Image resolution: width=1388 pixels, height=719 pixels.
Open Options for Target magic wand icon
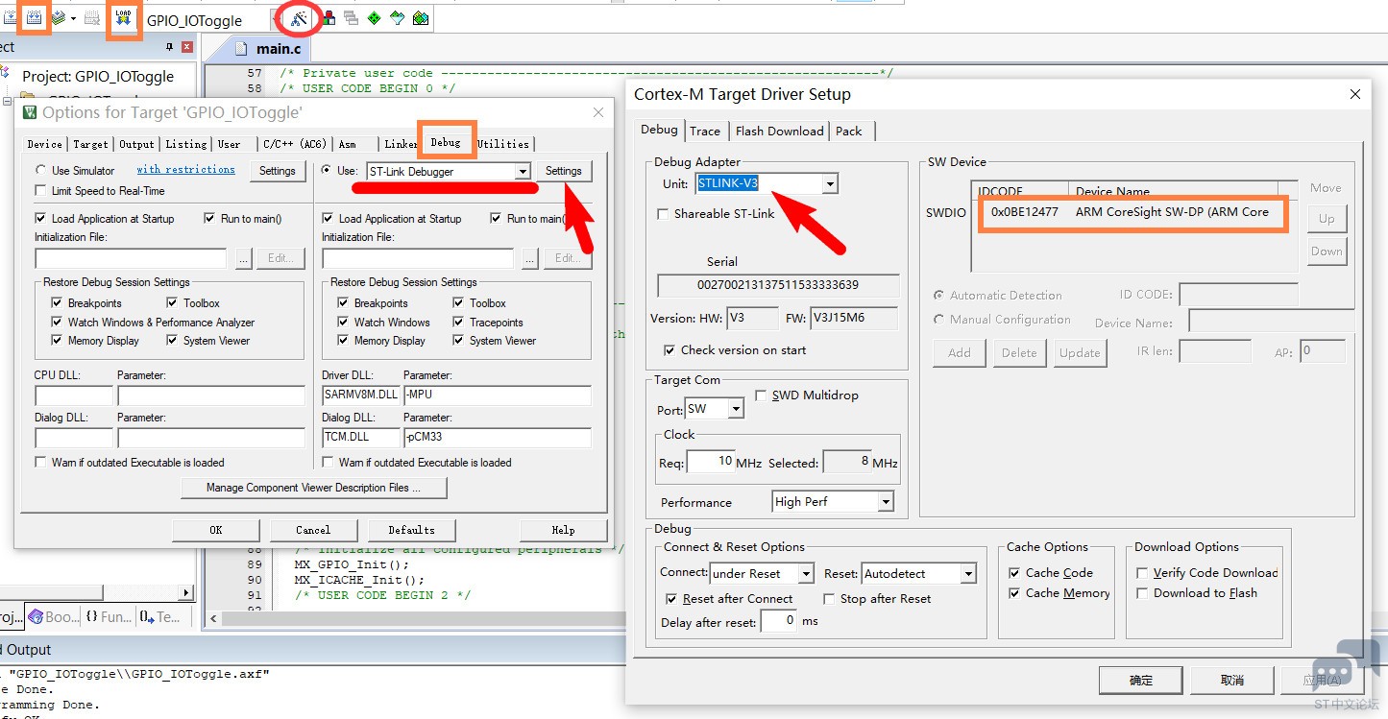tap(300, 18)
